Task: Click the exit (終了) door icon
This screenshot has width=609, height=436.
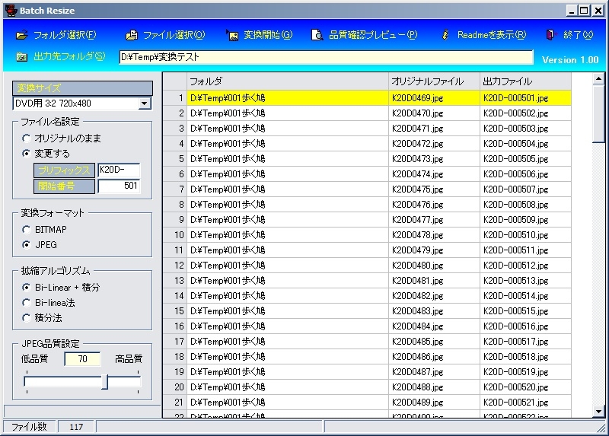Action: tap(550, 35)
